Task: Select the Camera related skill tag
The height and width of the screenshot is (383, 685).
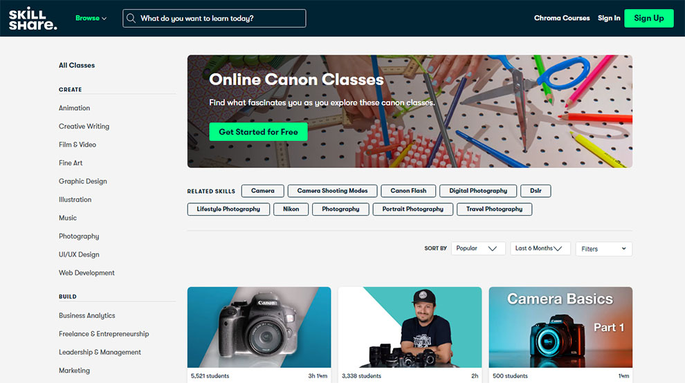Action: point(262,191)
